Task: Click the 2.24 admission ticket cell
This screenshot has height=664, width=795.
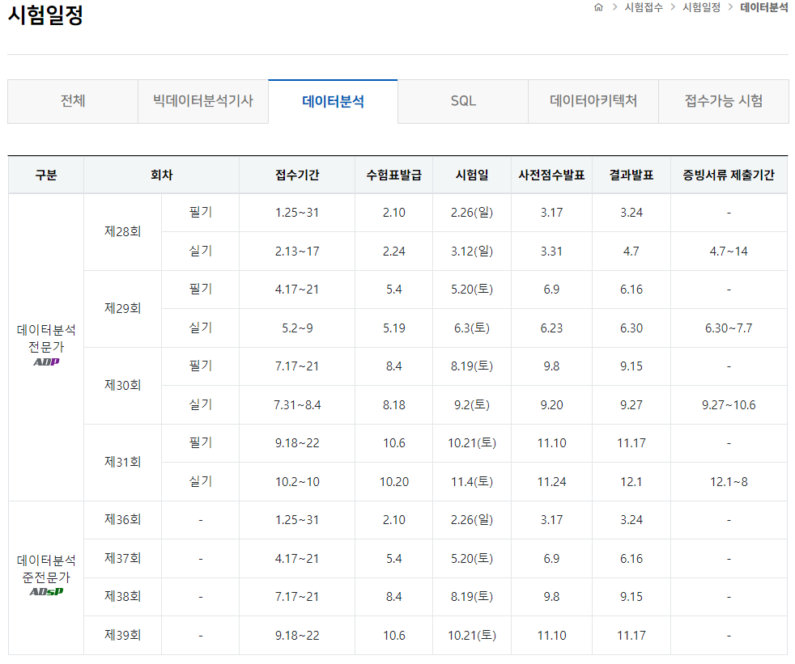Action: coord(394,252)
